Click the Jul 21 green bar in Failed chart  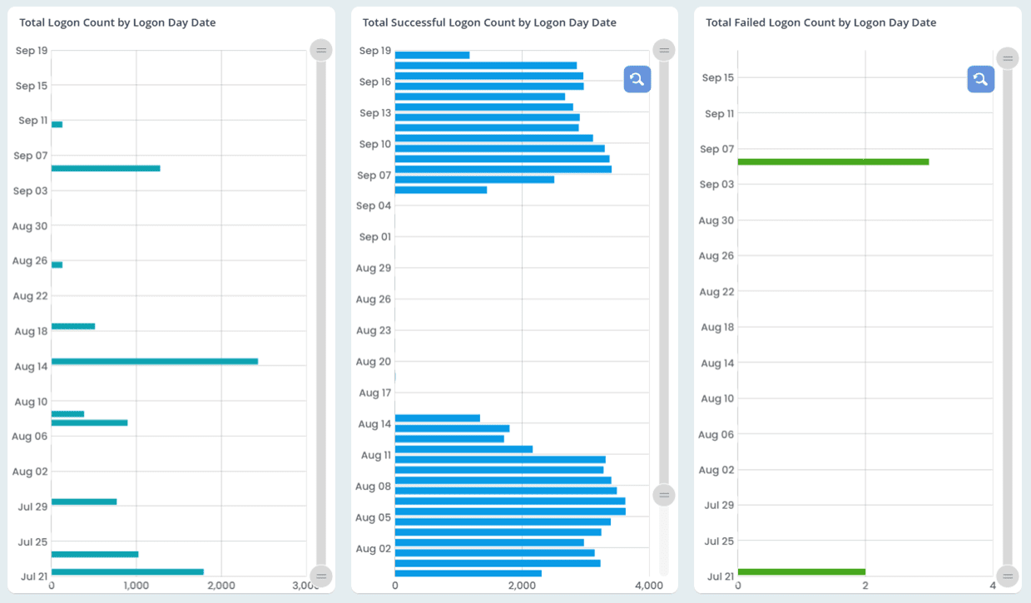801,572
